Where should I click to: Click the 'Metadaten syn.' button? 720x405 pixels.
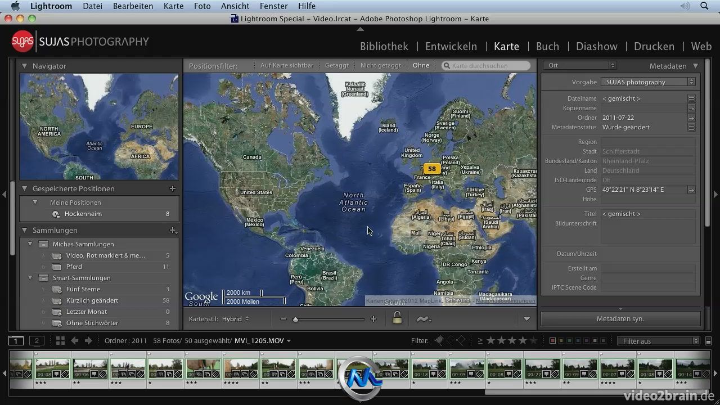pos(620,319)
